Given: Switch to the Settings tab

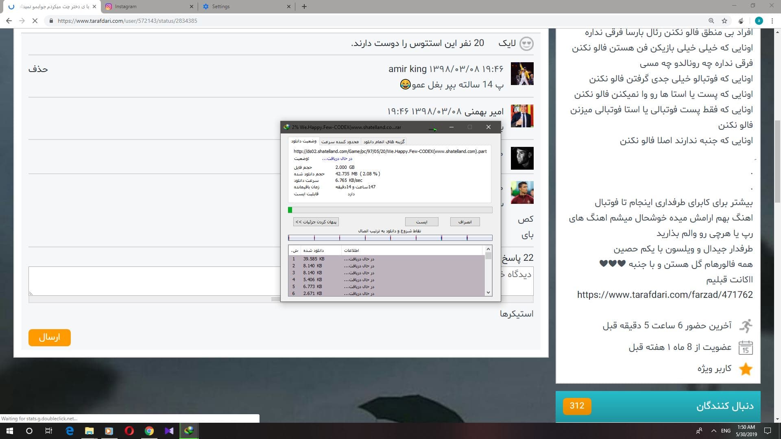Looking at the screenshot, I should click(247, 7).
